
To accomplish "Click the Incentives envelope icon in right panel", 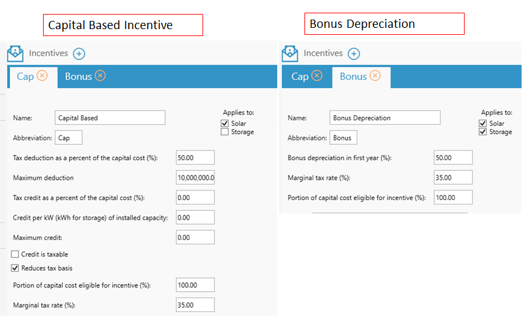I will point(290,53).
